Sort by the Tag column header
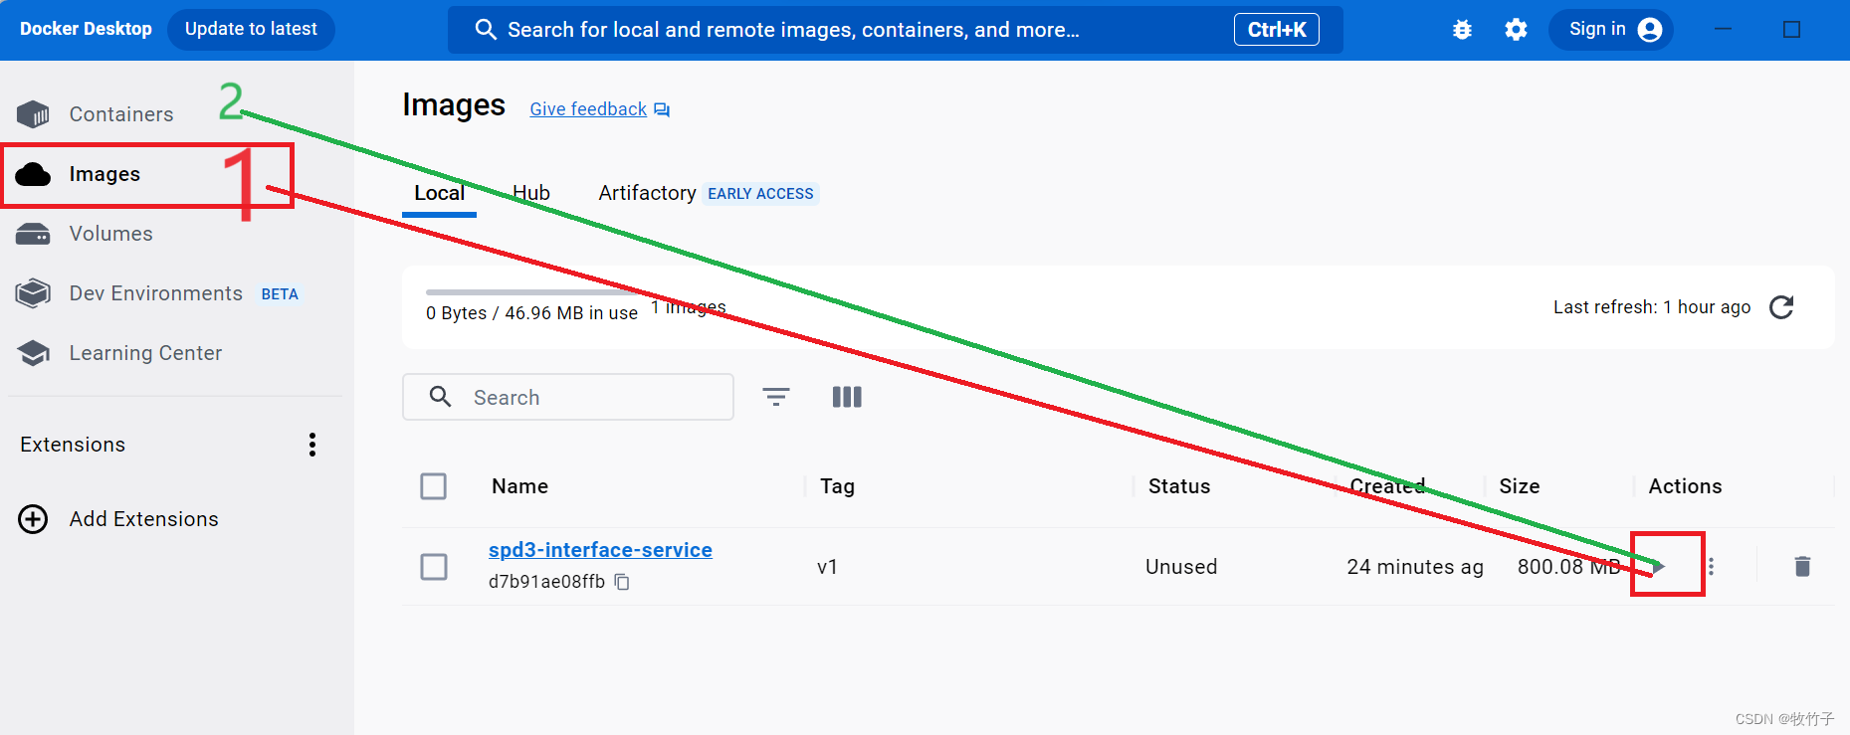 838,486
